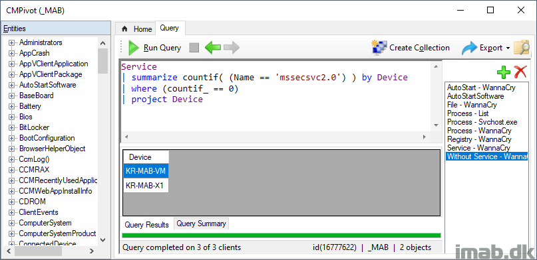Select Process - Svchost.exe favorite
This screenshot has width=537, height=260.
pyautogui.click(x=482, y=122)
